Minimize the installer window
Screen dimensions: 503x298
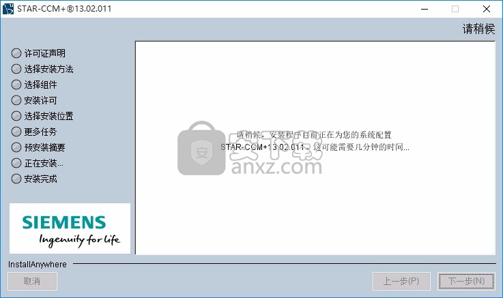425,9
